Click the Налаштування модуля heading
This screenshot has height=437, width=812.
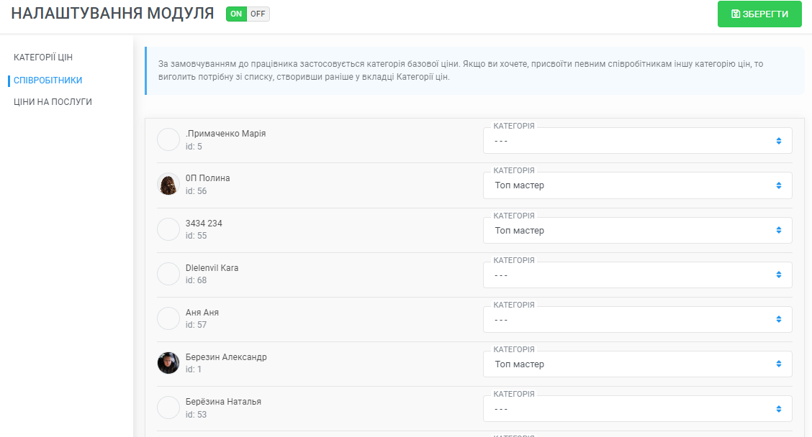(112, 14)
